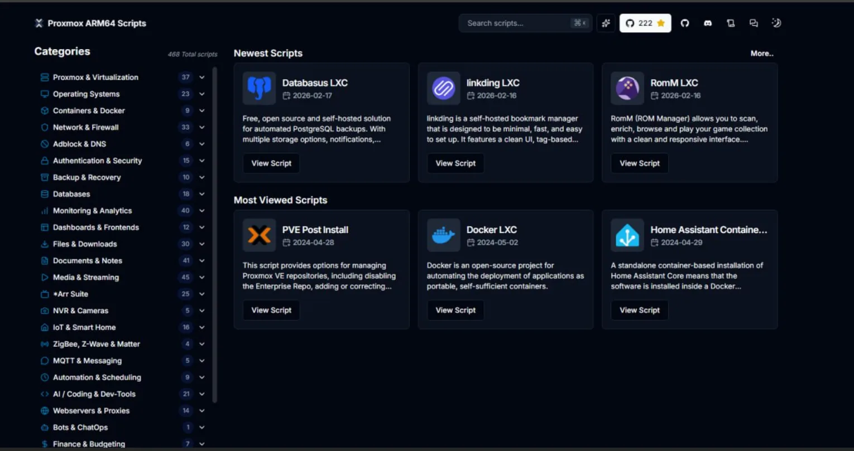Open the scroll-shaped changelog icon
Image resolution: width=854 pixels, height=451 pixels.
point(731,23)
